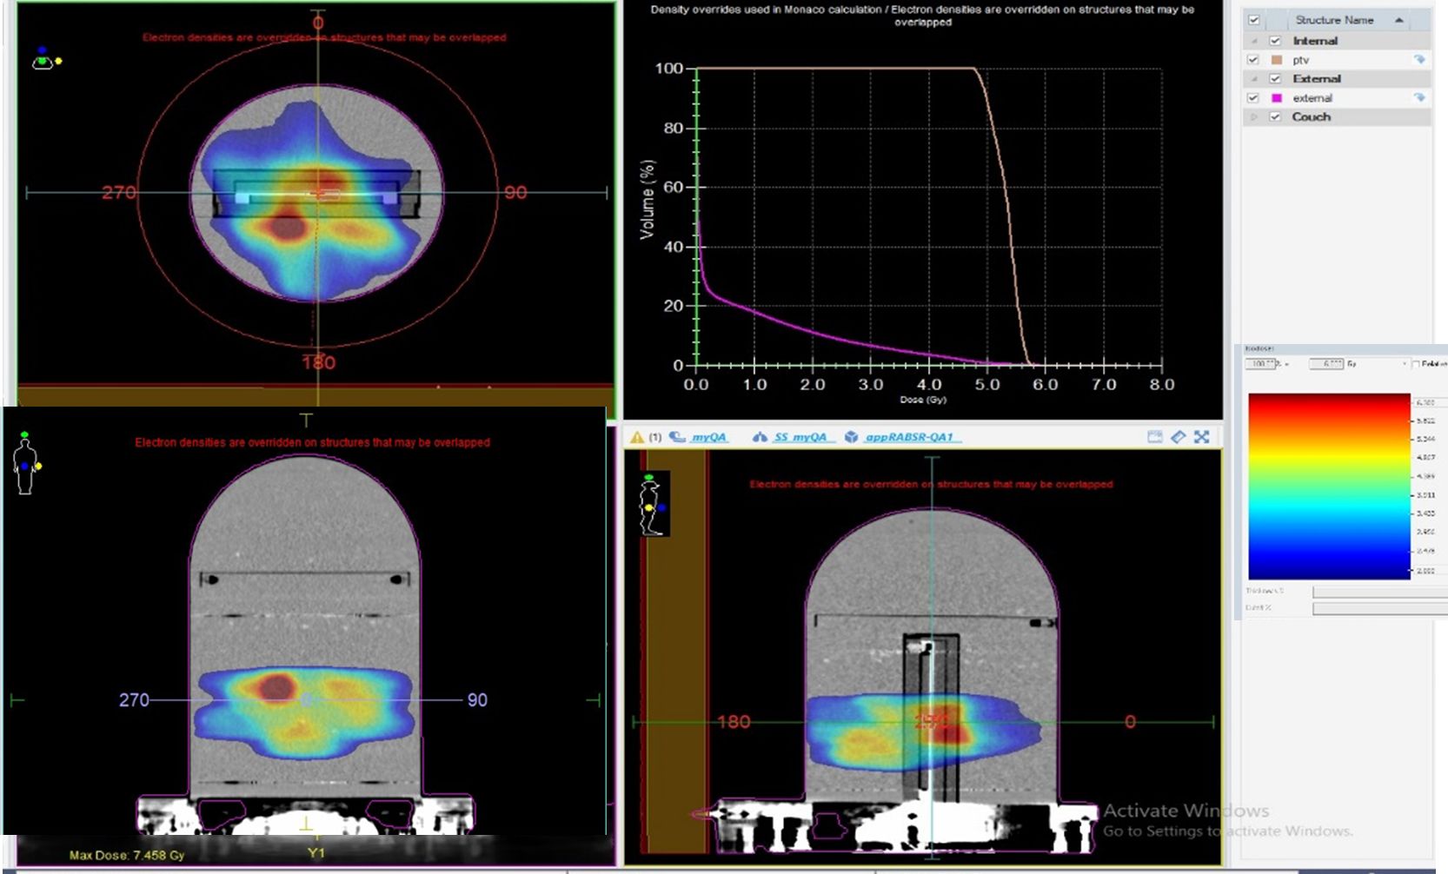Click the icon at the right of external row
Screen dimensions: 1448x874
coord(1419,97)
